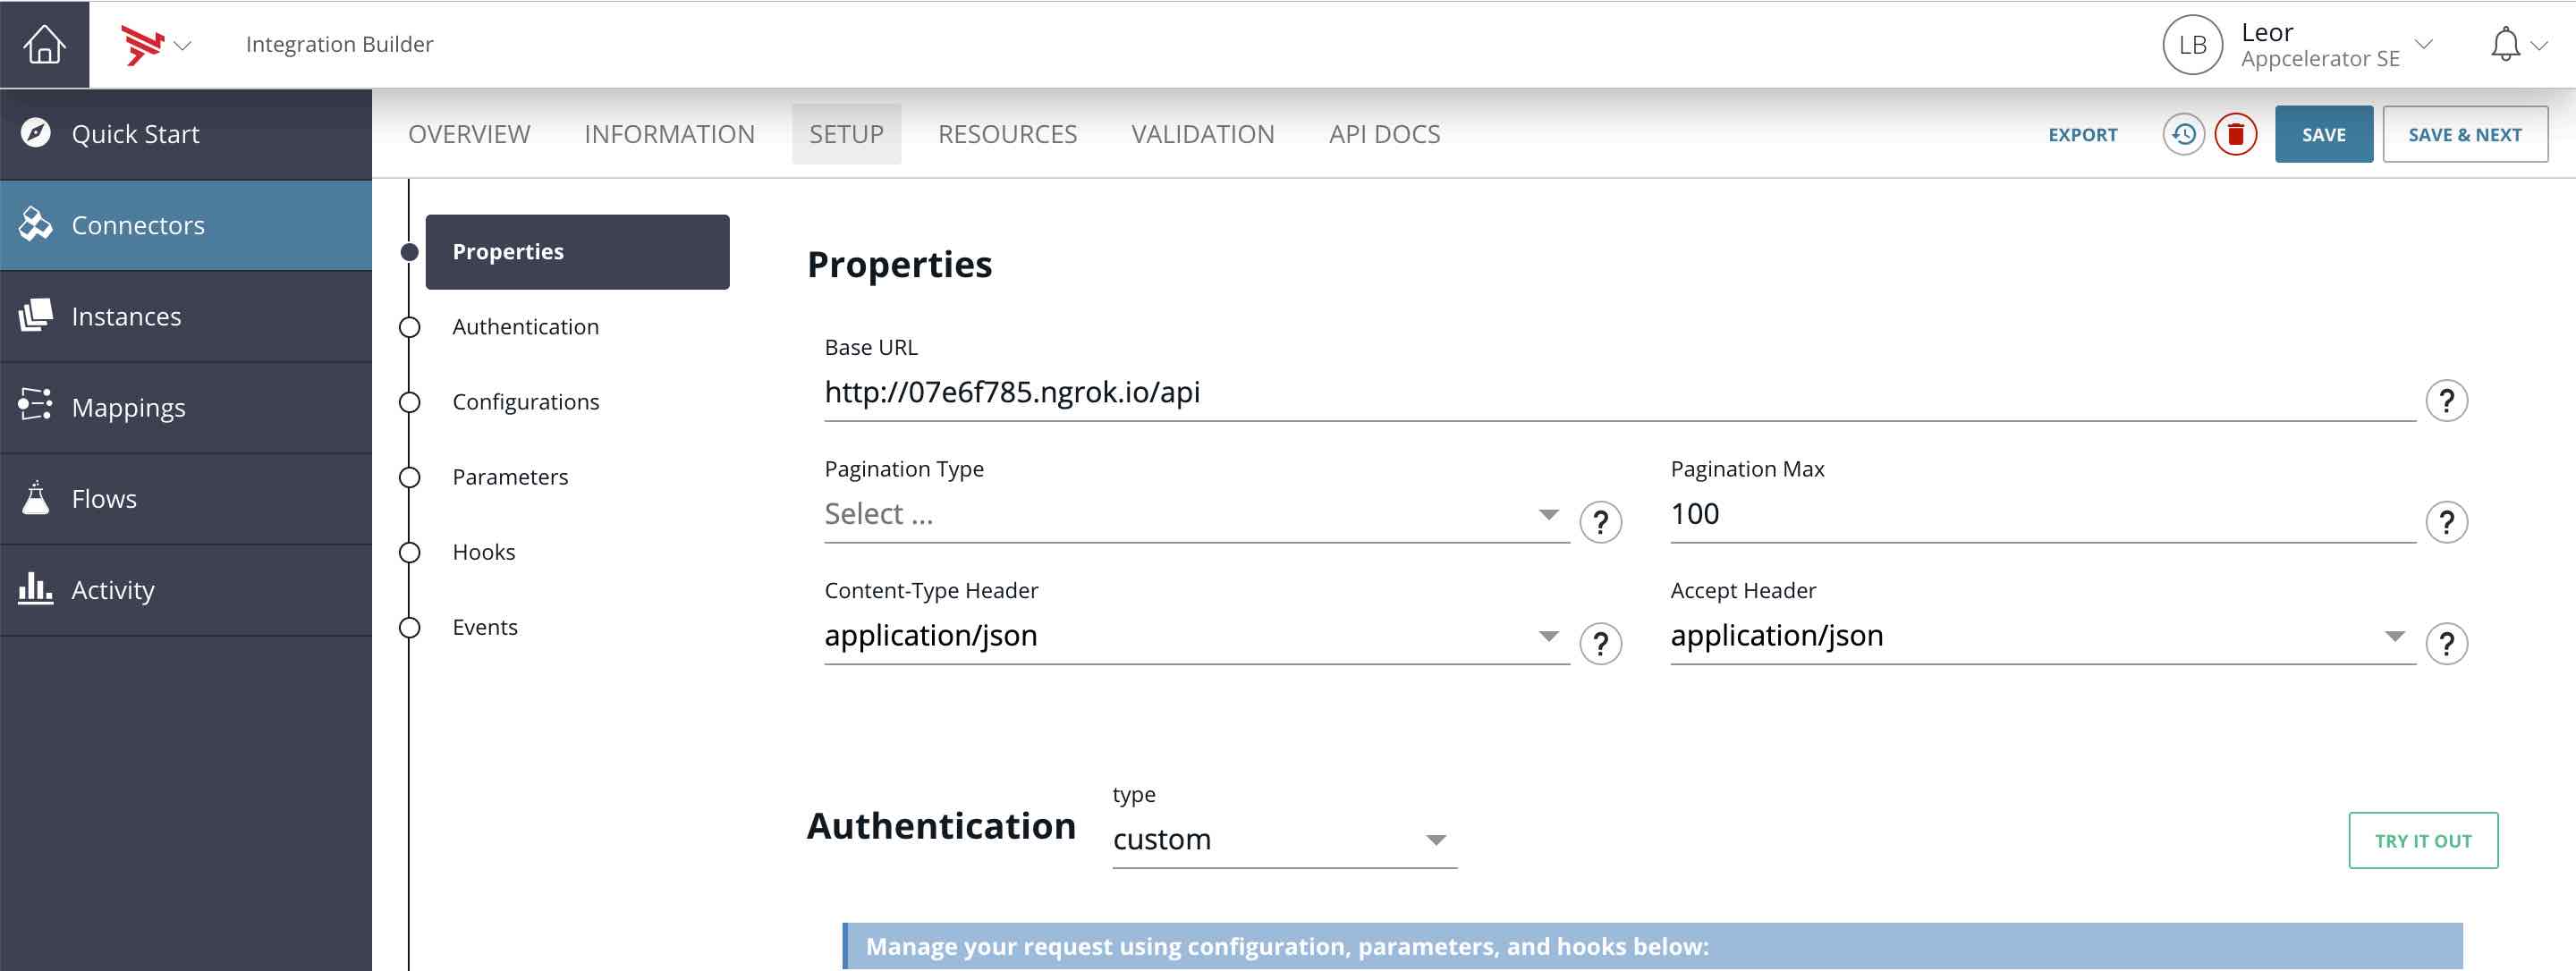Screen dimensions: 2576x971
Task: Click into the Base URL input field
Action: (1619, 393)
